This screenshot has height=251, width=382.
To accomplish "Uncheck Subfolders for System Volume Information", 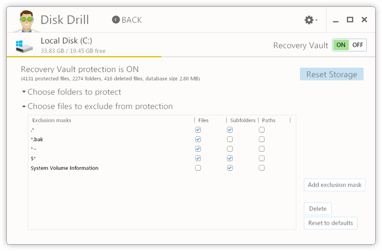I will pyautogui.click(x=230, y=168).
